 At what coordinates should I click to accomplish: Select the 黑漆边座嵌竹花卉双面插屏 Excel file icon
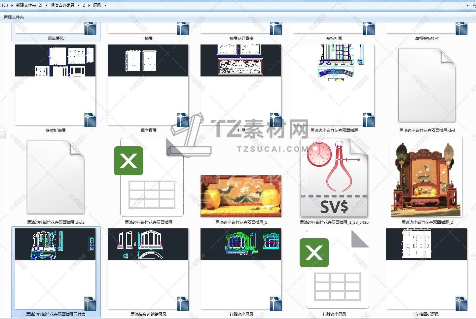pyautogui.click(x=148, y=177)
